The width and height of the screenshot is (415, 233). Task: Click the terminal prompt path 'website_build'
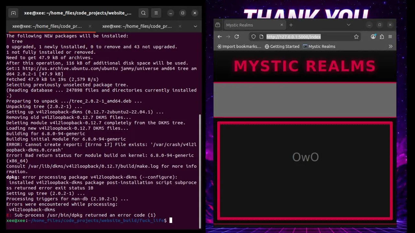point(119,220)
